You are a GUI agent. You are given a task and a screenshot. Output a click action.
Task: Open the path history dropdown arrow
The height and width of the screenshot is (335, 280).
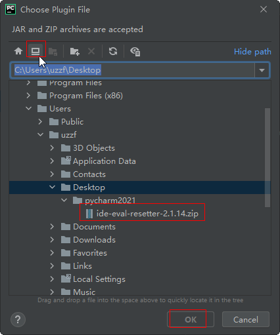tap(262, 70)
